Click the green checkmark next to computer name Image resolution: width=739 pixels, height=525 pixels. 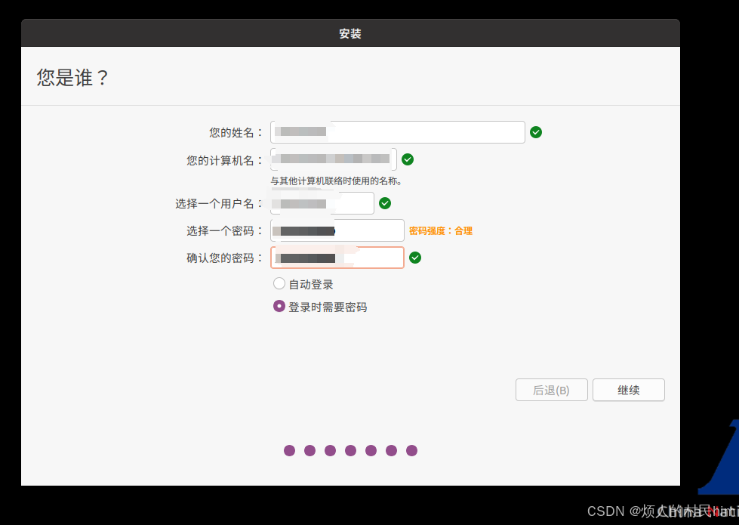(408, 159)
